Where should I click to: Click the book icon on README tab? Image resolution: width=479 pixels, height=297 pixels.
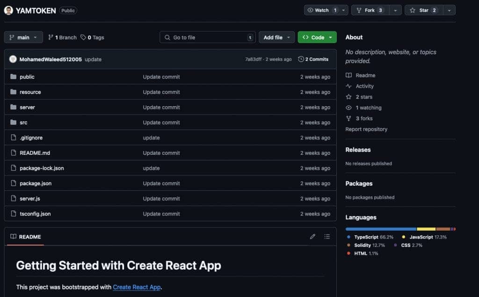click(x=14, y=237)
